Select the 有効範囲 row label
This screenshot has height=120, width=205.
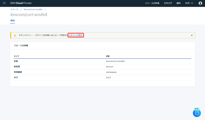pos(18,72)
